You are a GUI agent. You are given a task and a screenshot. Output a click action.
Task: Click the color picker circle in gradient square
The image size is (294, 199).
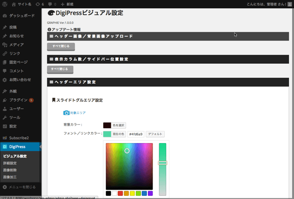127,151
